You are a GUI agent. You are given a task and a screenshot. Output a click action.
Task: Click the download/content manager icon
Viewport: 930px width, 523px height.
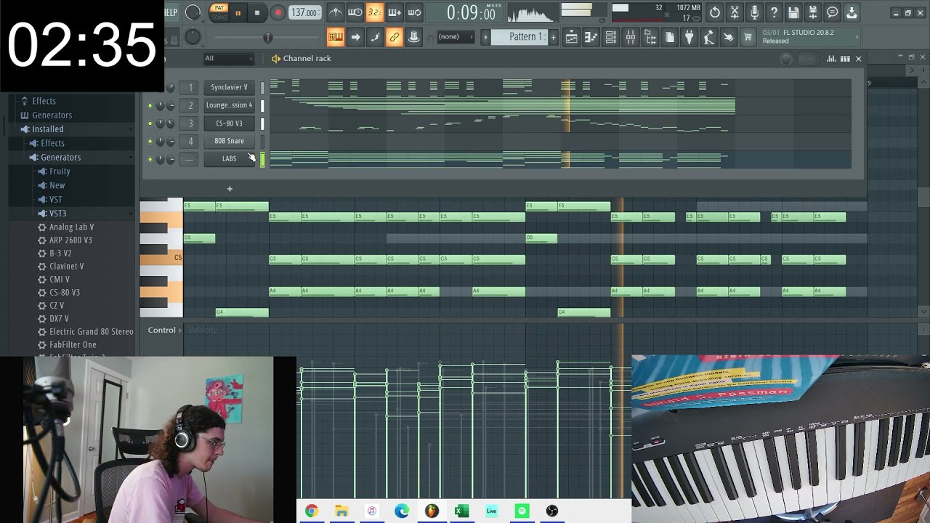point(852,12)
